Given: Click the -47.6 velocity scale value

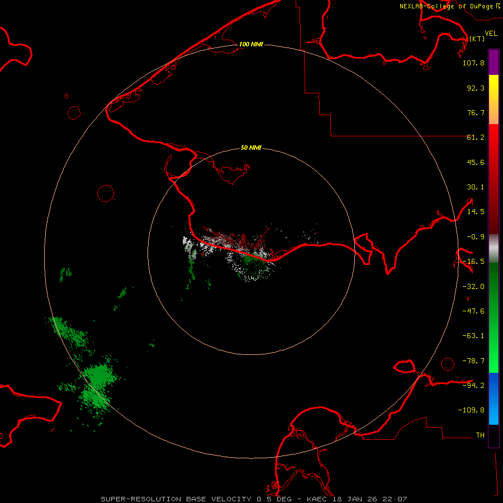Looking at the screenshot, I should tap(473, 311).
